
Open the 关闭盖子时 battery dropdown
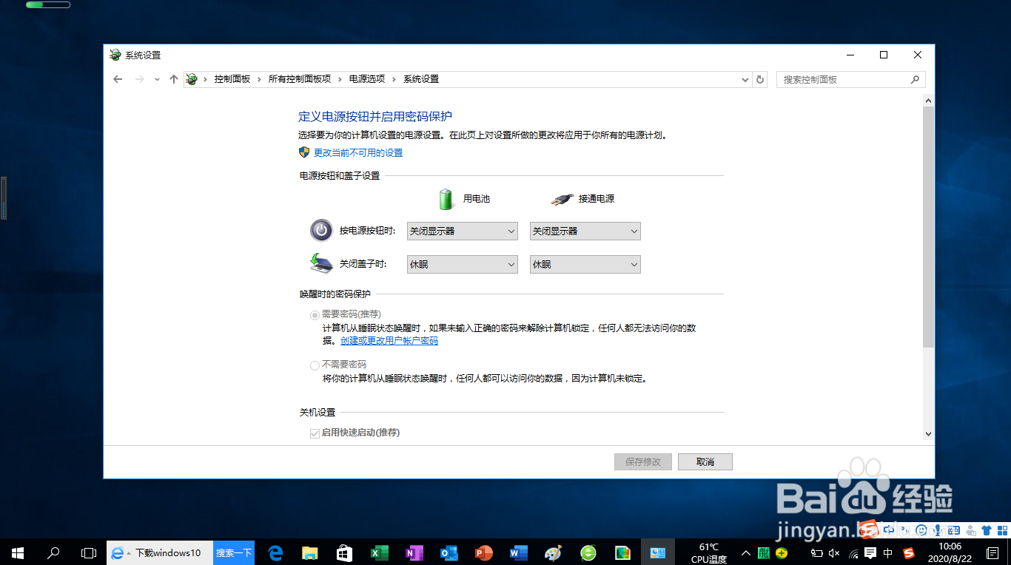click(x=462, y=264)
